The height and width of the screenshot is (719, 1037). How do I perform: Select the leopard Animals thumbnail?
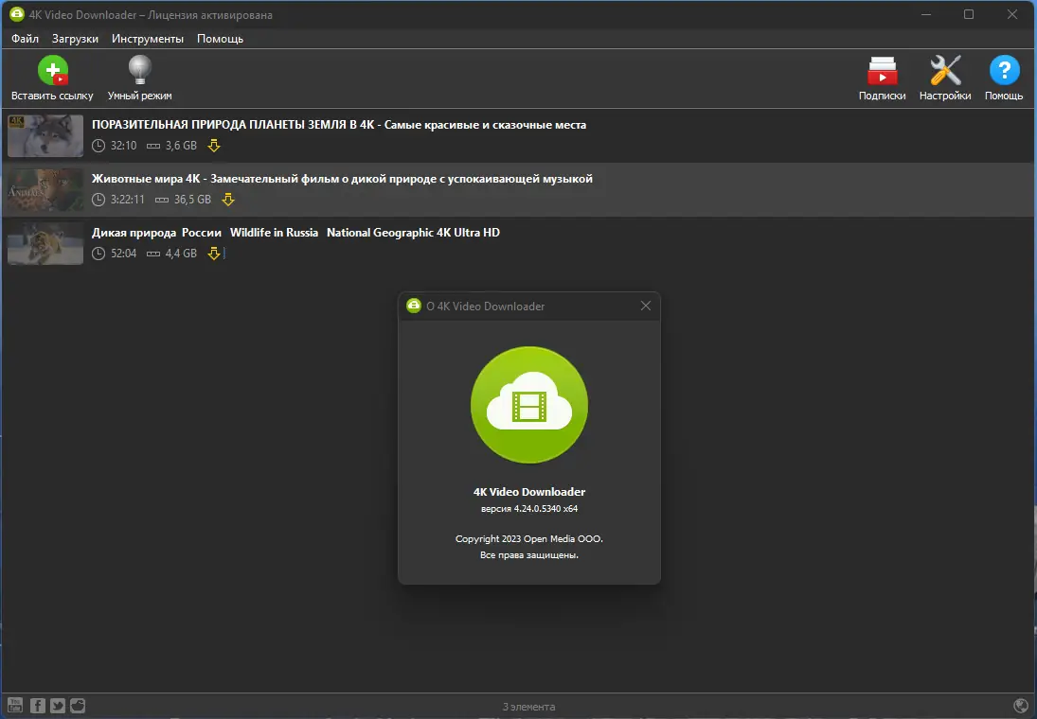point(45,189)
